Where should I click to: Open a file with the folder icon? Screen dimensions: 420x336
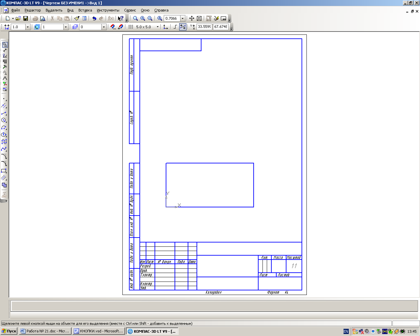pyautogui.click(x=18, y=18)
